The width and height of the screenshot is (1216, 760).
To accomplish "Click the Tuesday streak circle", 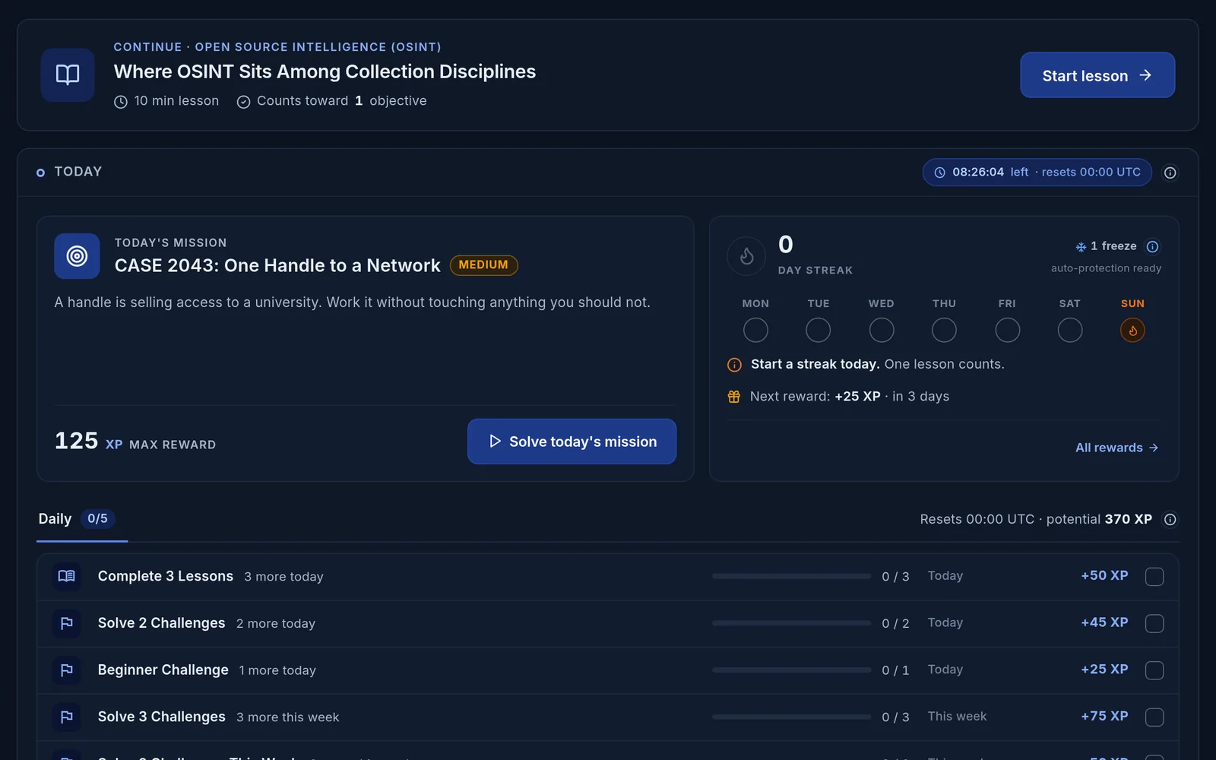I will coord(818,330).
